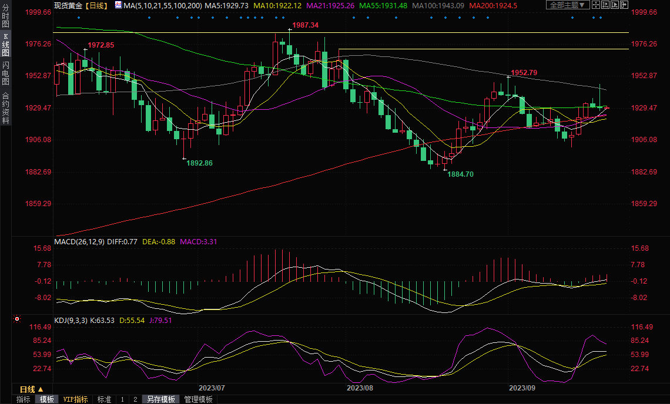Select the 标准 template option
670x404 pixels.
pyautogui.click(x=104, y=399)
